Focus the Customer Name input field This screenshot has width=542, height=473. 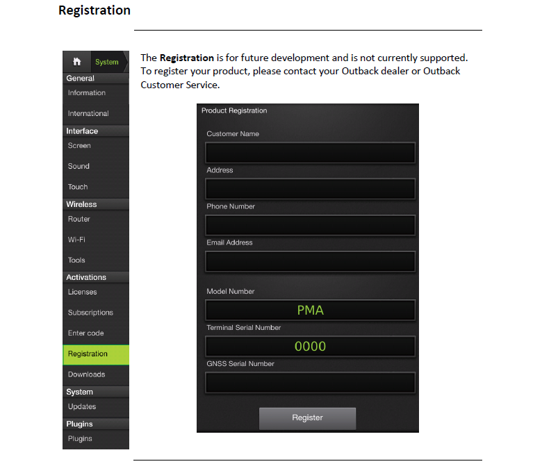pos(310,152)
